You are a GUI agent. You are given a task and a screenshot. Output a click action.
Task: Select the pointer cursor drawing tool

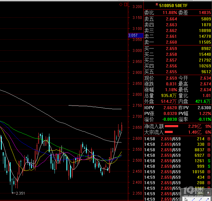186,199
